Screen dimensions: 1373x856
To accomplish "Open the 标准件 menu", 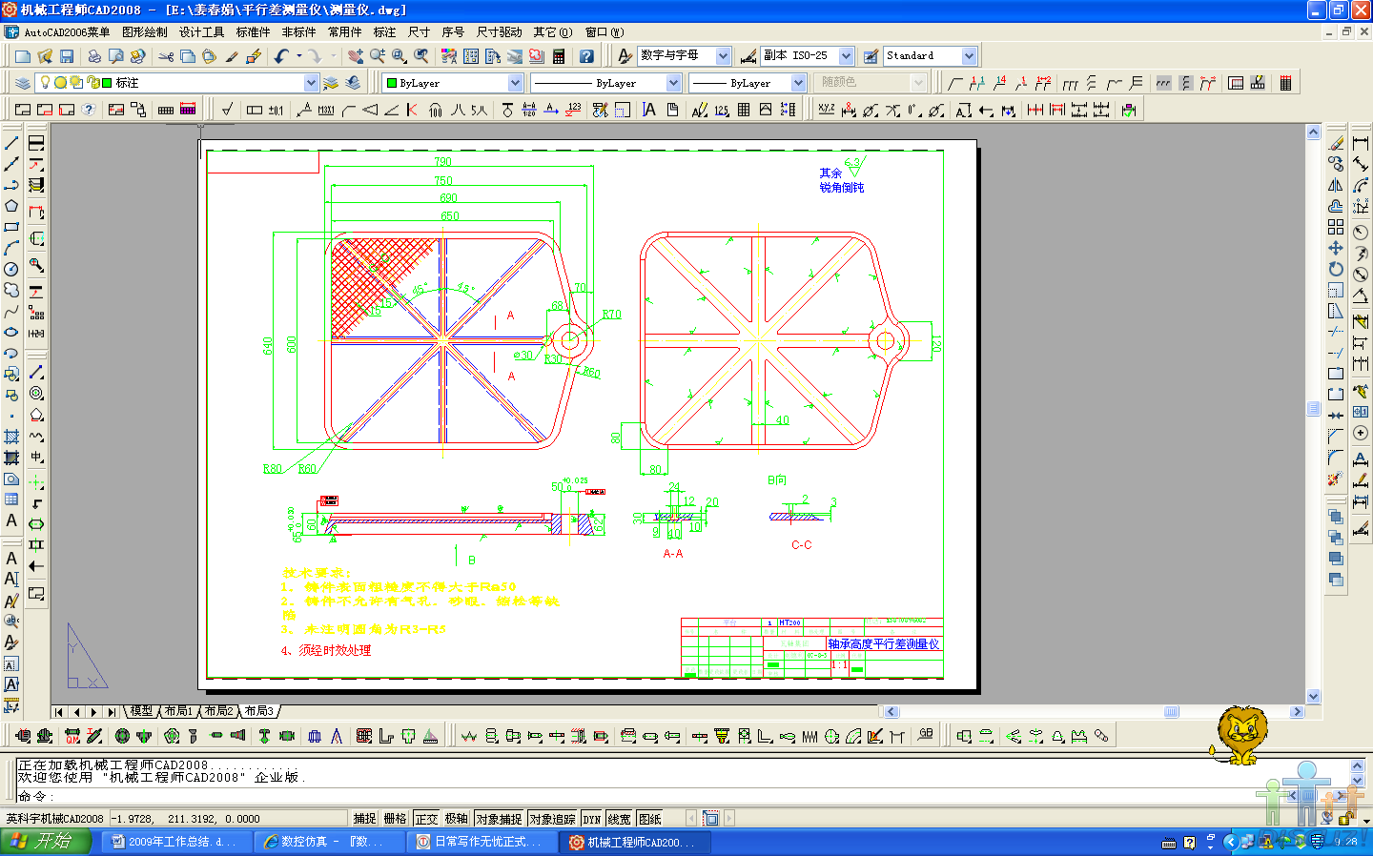I will coord(254,32).
